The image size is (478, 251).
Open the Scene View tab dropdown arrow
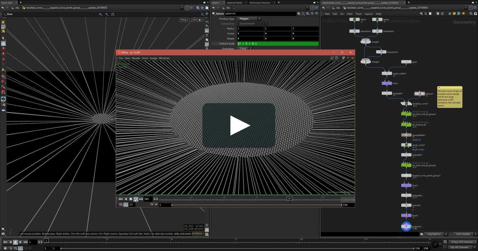point(16,2)
